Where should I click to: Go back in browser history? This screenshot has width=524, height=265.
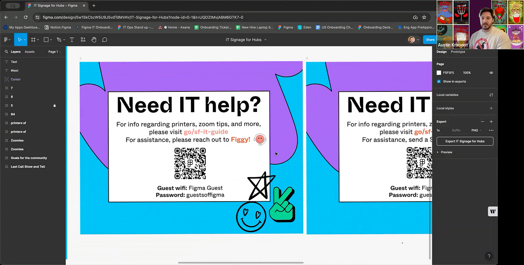[6, 17]
